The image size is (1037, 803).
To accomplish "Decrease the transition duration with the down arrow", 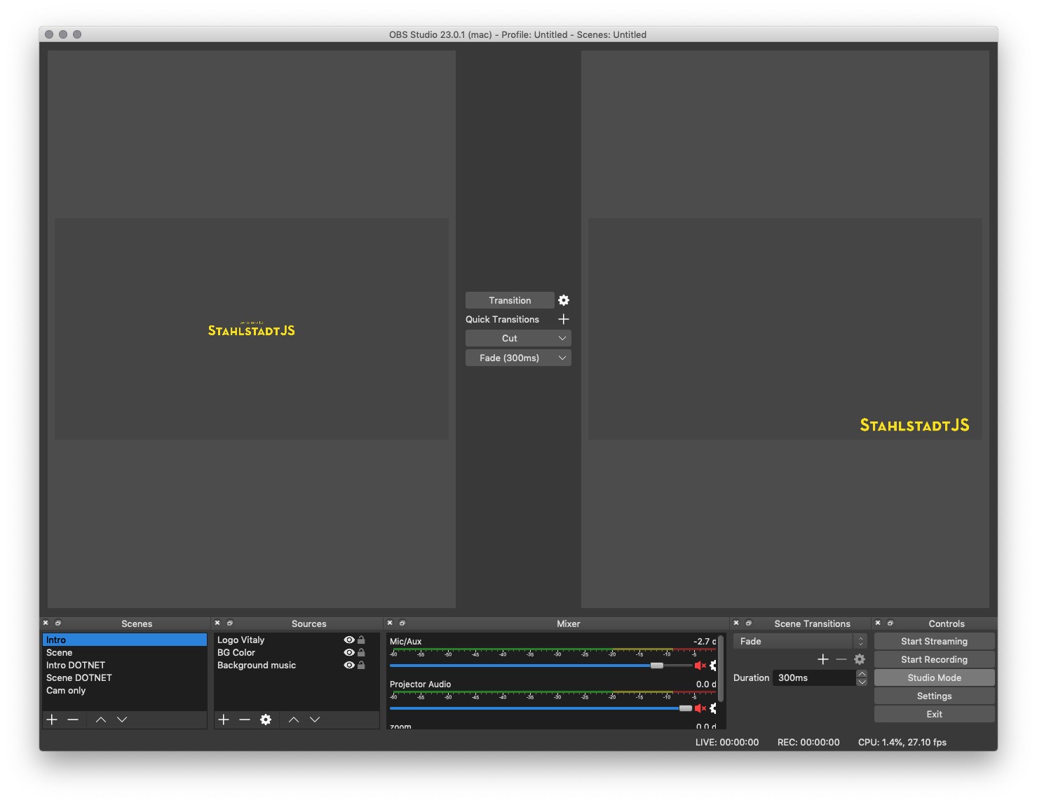I will tap(862, 682).
